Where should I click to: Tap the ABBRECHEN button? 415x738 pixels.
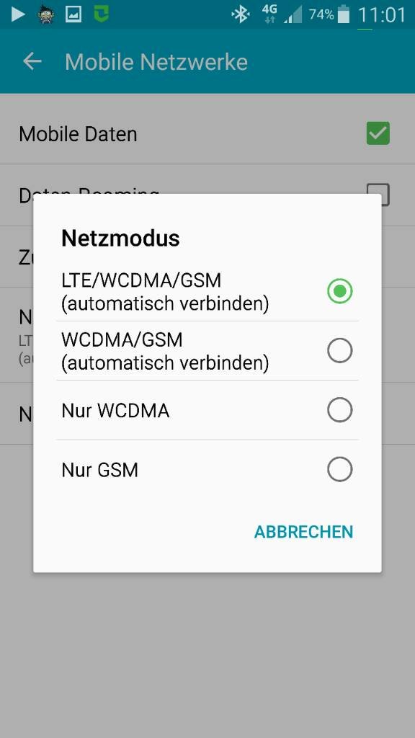[303, 532]
